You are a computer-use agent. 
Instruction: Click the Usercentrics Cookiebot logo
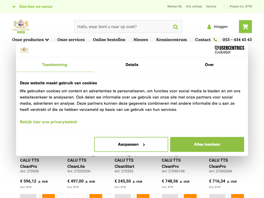[229, 50]
